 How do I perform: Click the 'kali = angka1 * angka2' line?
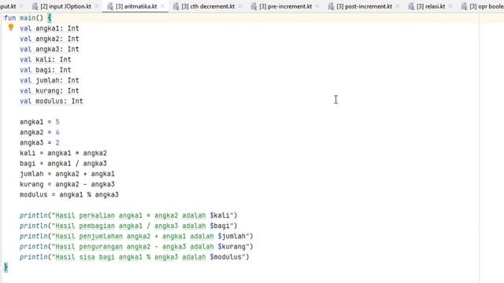tap(63, 153)
